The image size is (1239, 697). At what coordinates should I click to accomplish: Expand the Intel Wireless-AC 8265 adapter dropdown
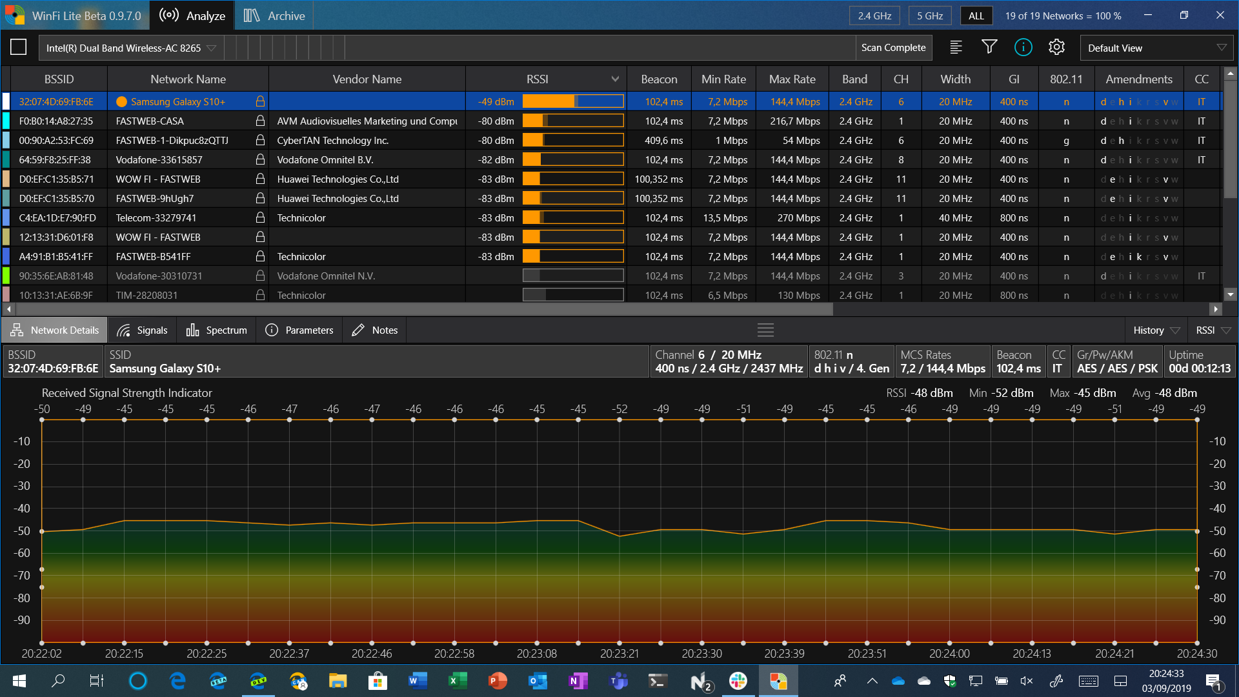(x=131, y=48)
